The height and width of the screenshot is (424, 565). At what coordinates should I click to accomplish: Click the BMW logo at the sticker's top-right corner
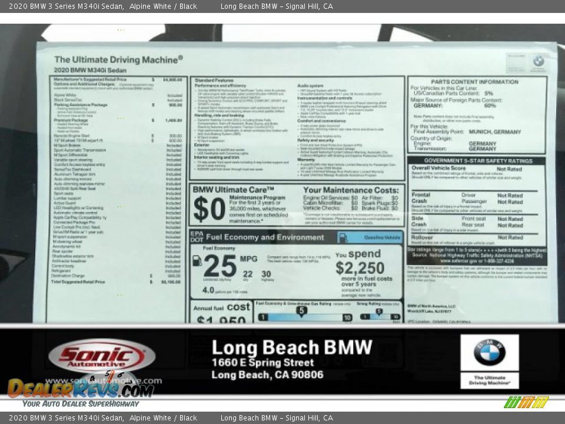[x=539, y=61]
